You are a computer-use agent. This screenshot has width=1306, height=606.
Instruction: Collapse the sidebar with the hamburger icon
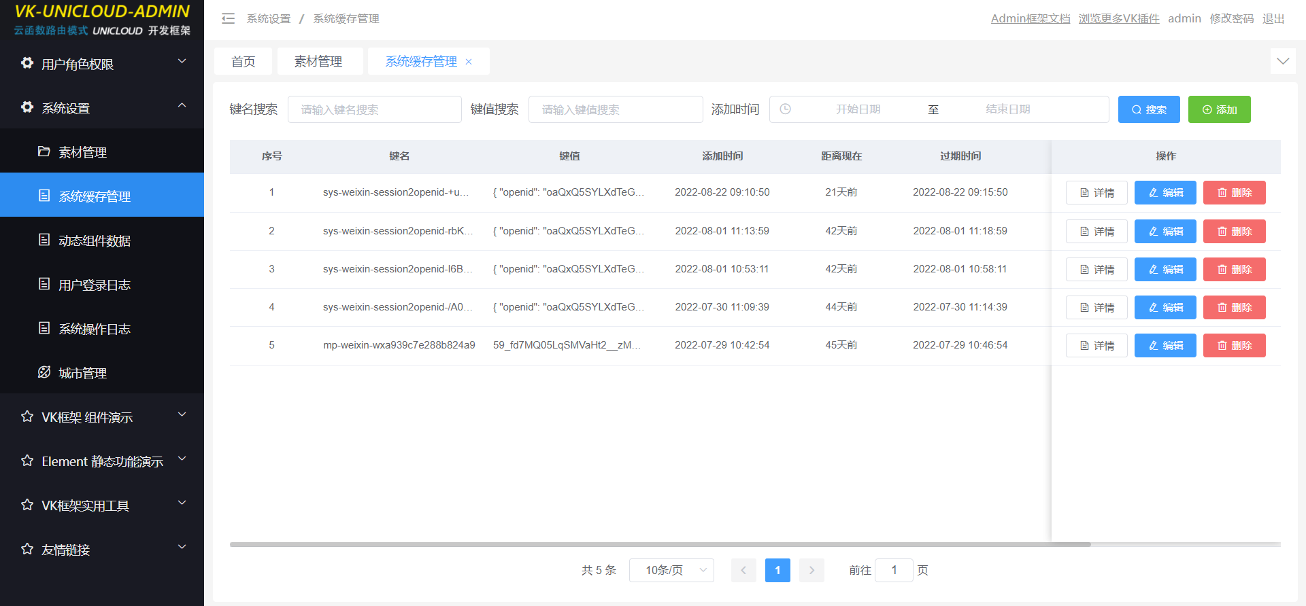228,18
